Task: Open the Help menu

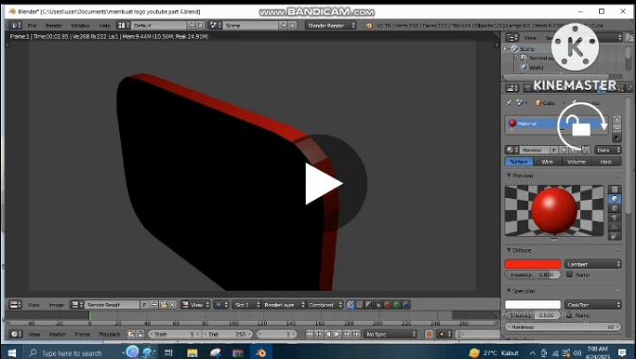Action: (x=105, y=26)
